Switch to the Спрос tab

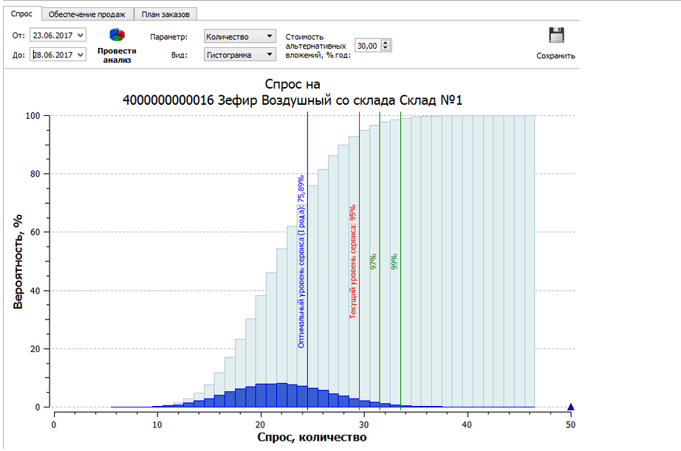pos(21,13)
